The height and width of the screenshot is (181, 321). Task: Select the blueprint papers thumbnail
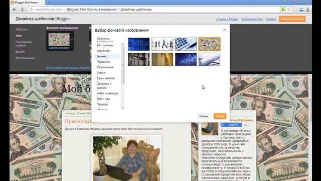coord(210,59)
